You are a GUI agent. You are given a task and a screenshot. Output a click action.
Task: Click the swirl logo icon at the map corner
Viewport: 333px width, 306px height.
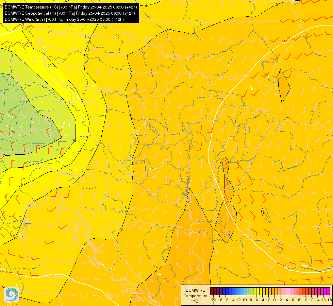[x=12, y=294]
